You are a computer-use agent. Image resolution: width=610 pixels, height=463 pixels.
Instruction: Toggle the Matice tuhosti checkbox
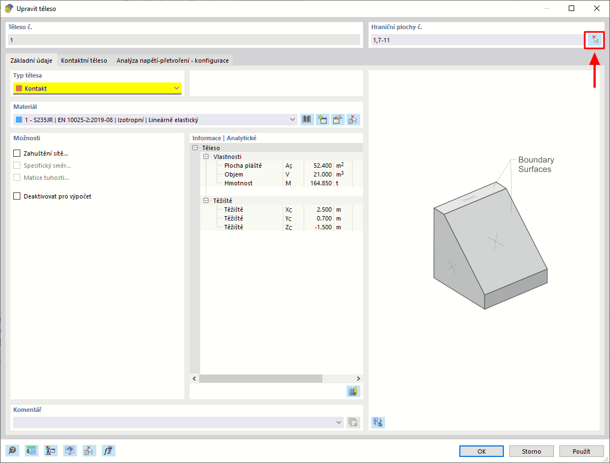pyautogui.click(x=17, y=178)
